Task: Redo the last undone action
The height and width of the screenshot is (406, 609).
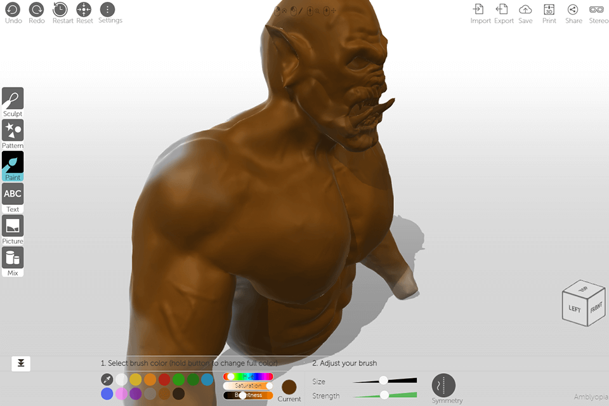Action: pyautogui.click(x=36, y=10)
